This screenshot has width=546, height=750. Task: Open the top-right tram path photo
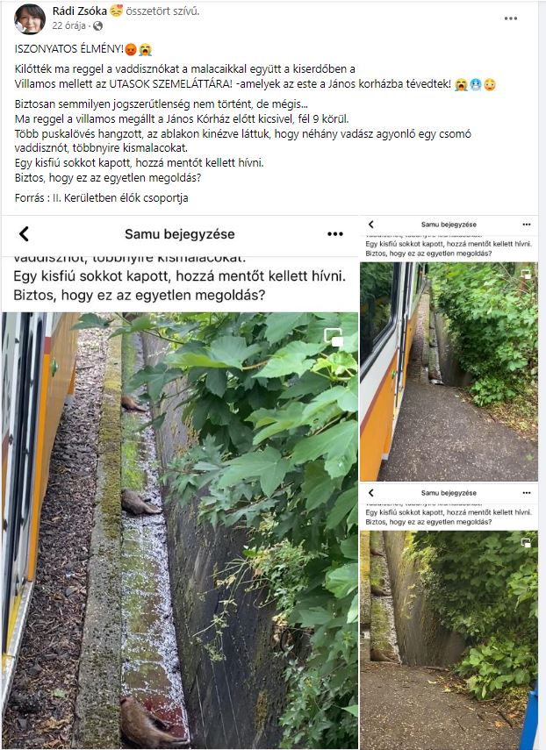point(449,371)
